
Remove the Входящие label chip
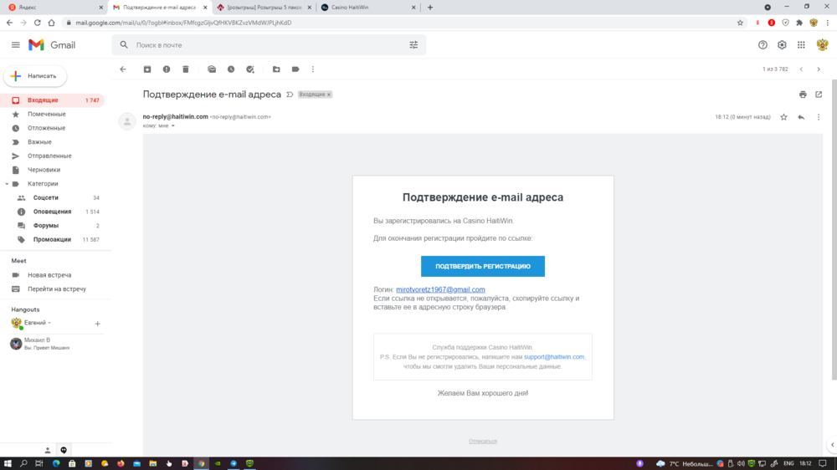pyautogui.click(x=329, y=95)
